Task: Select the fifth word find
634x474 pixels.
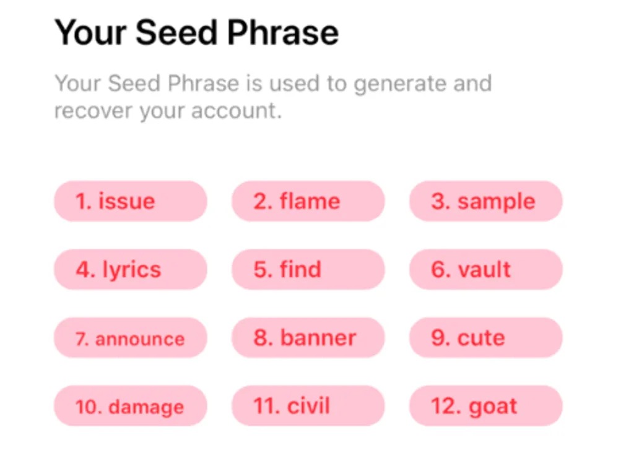Action: click(x=308, y=269)
